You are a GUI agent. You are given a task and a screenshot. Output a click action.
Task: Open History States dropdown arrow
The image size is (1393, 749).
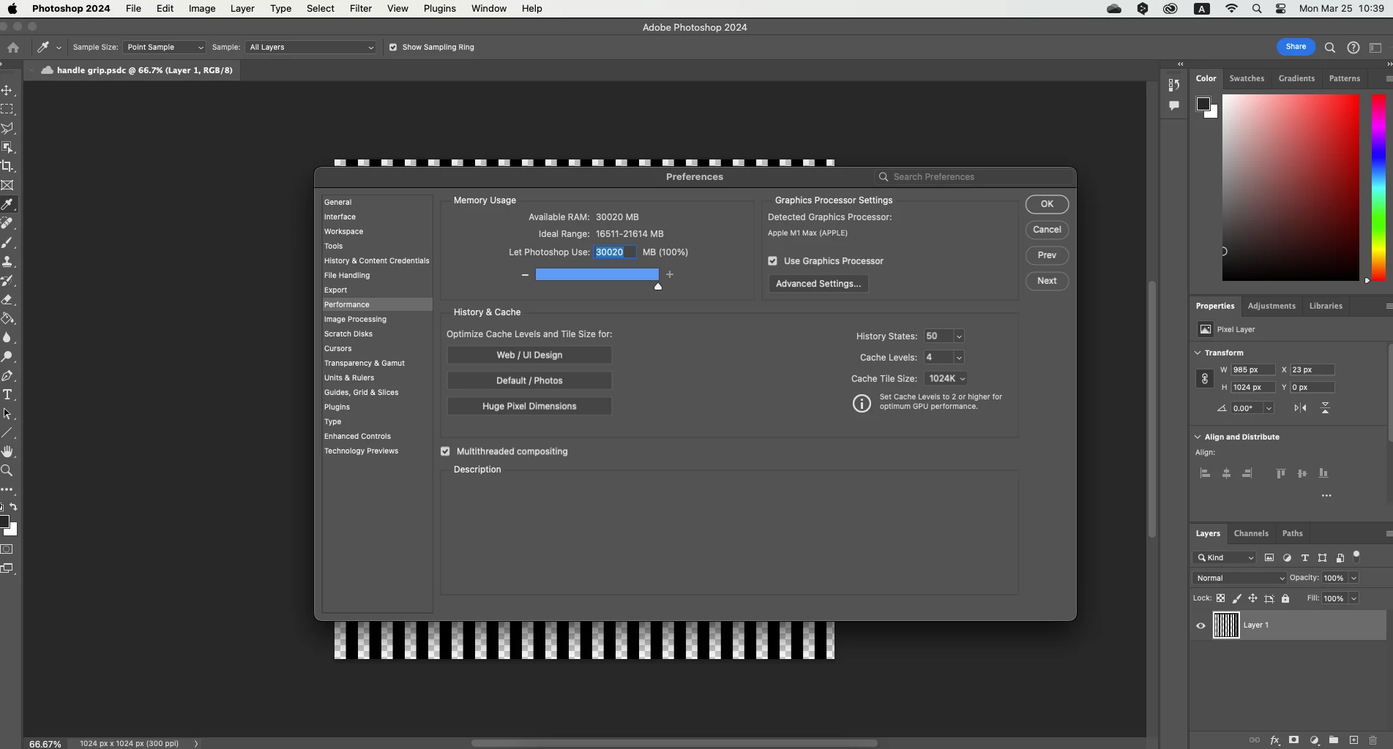click(959, 336)
